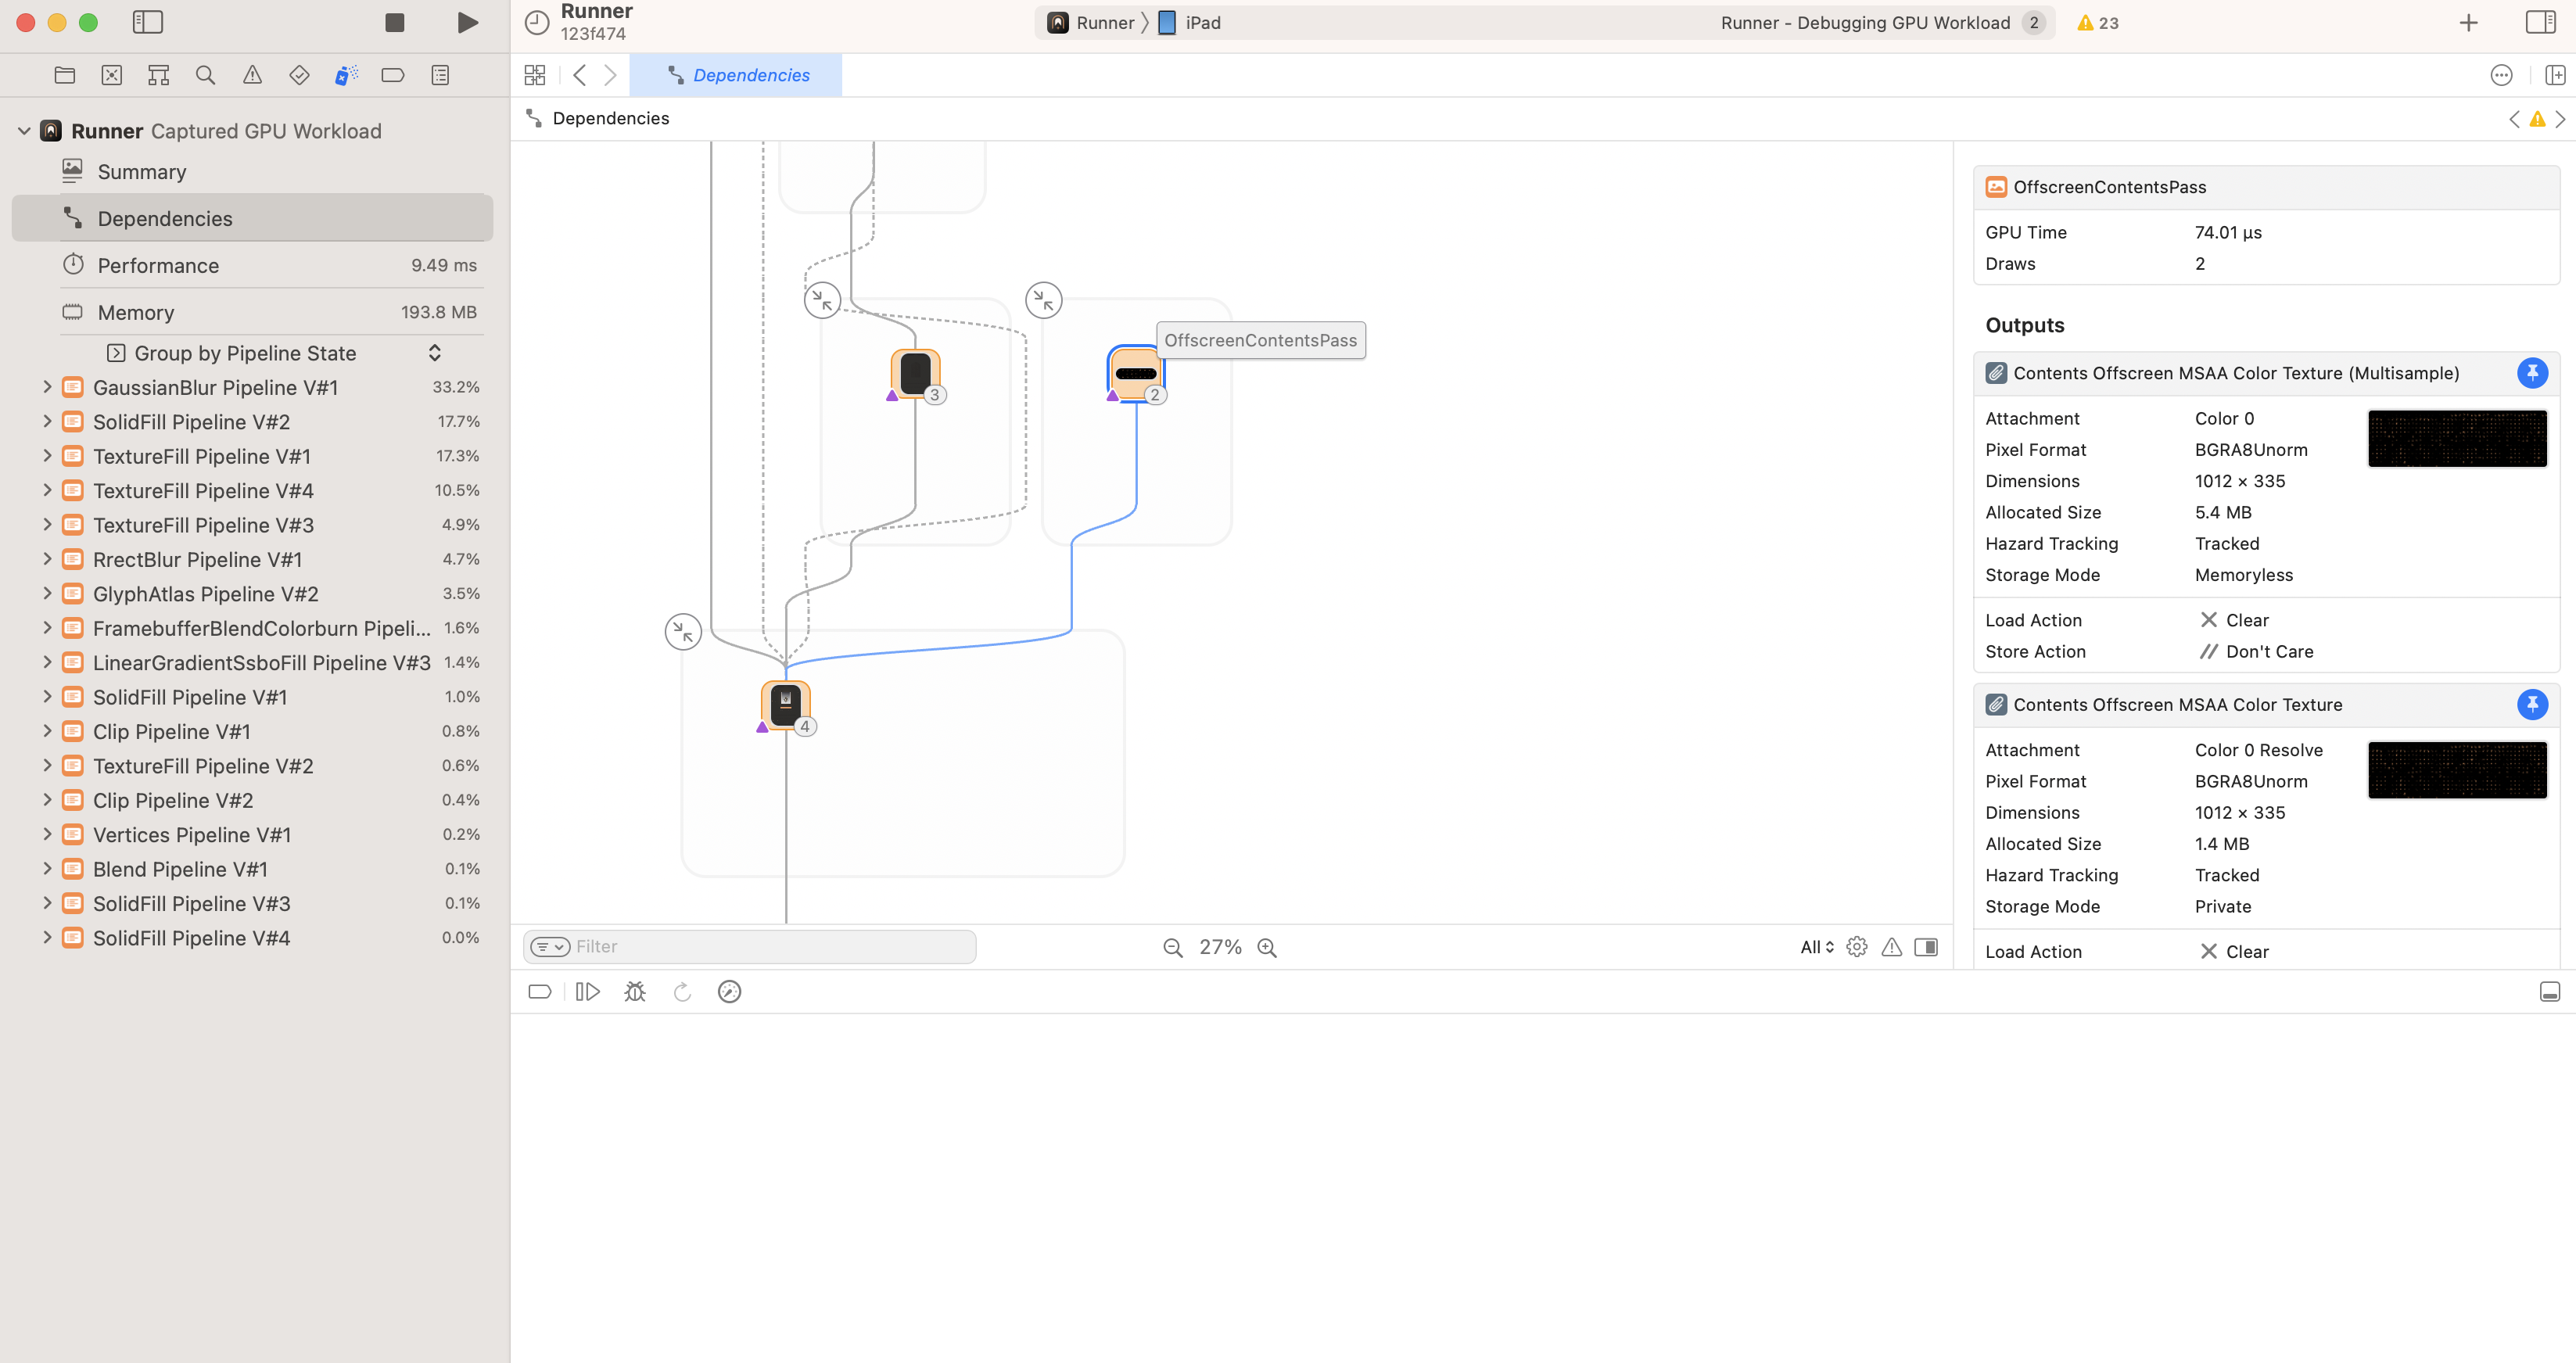The height and width of the screenshot is (1363, 2576).
Task: Toggle the left navigator sidebar
Action: 147,22
